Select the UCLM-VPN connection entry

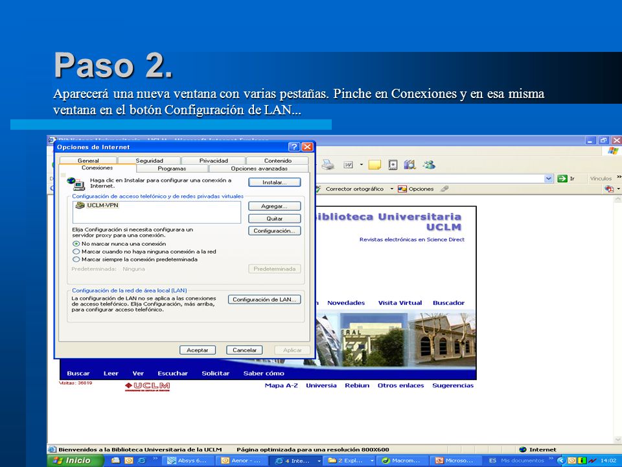pyautogui.click(x=97, y=206)
